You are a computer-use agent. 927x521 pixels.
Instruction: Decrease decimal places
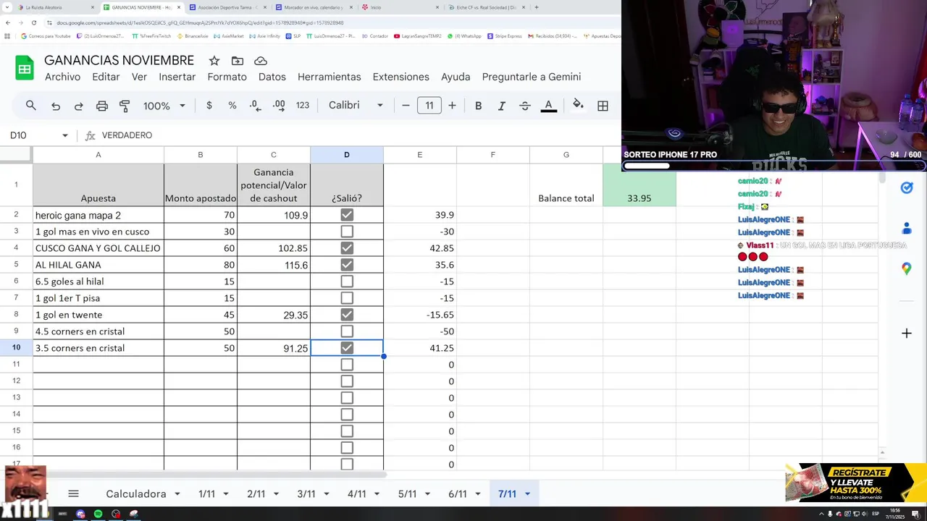point(255,106)
